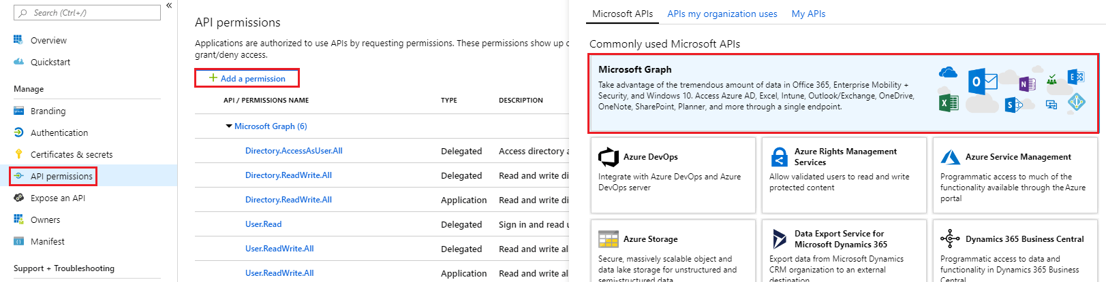Select the Microsoft Graph API card
The width and height of the screenshot is (1106, 282).
pos(844,94)
